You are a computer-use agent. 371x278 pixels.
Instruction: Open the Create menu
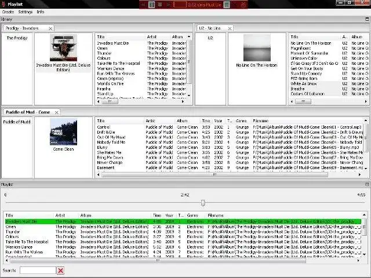[x=8, y=12]
